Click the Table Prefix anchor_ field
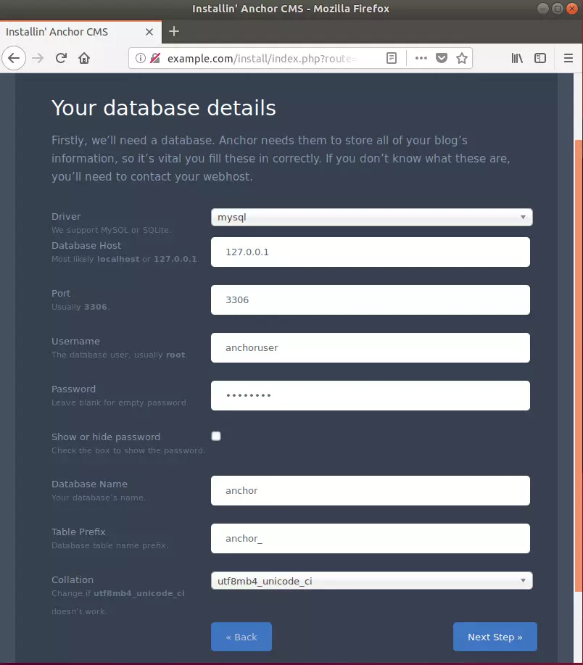 [x=370, y=539]
